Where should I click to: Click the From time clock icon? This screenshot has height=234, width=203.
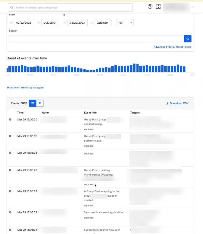coord(39,23)
